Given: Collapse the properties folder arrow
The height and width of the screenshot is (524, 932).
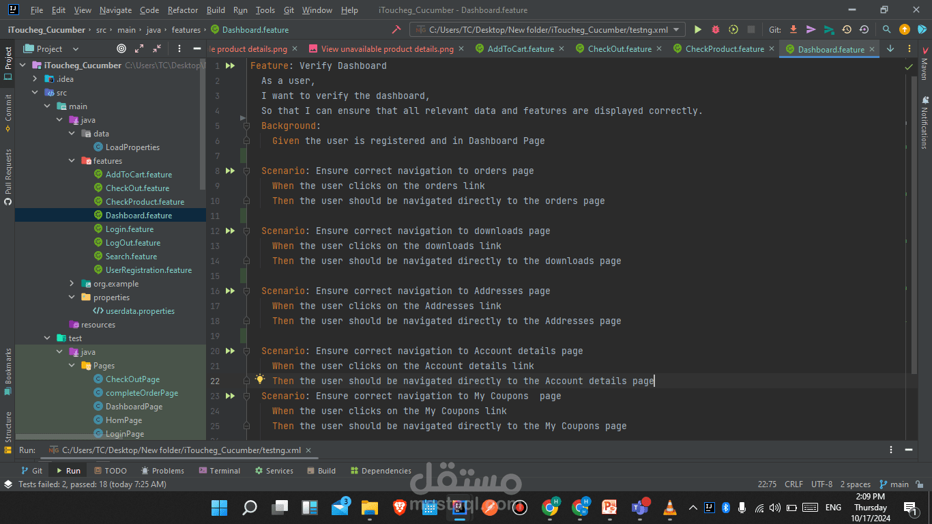Looking at the screenshot, I should point(72,297).
